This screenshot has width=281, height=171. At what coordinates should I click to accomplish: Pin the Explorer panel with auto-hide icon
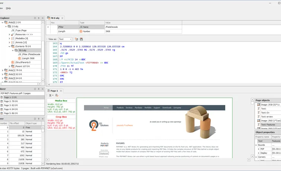coord(39,18)
